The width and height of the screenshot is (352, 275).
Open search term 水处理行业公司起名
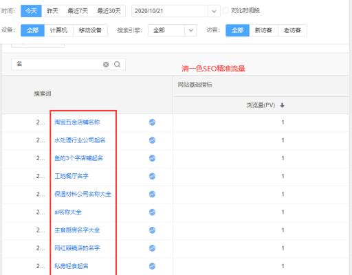[x=80, y=140]
